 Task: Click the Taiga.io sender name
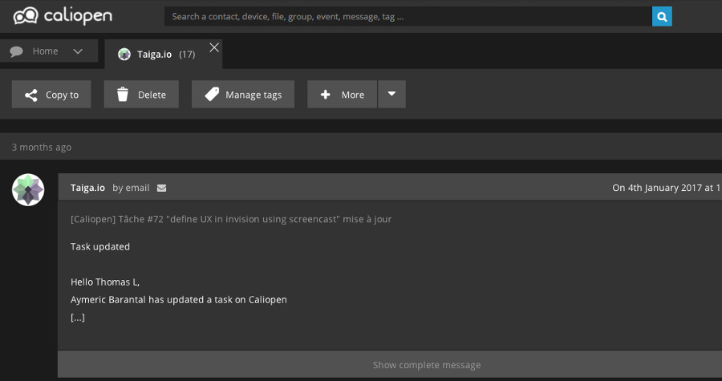pyautogui.click(x=87, y=188)
